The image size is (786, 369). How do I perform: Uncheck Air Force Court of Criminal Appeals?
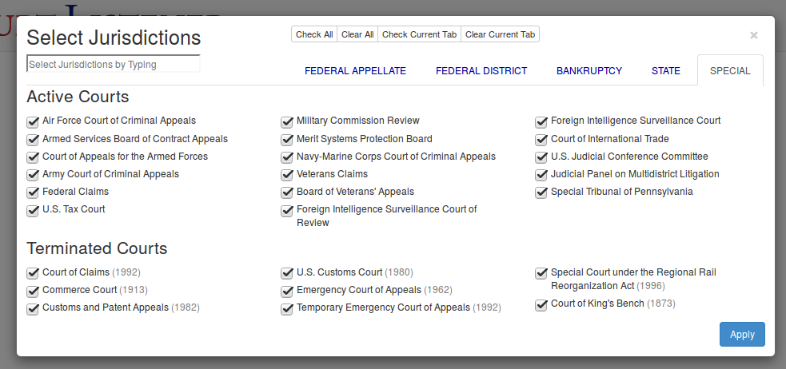point(33,121)
